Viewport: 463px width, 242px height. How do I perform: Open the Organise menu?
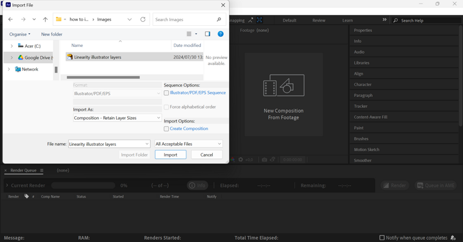click(x=20, y=34)
